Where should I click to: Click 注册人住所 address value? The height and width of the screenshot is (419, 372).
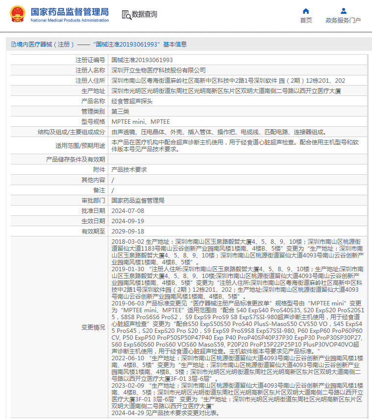228,81
